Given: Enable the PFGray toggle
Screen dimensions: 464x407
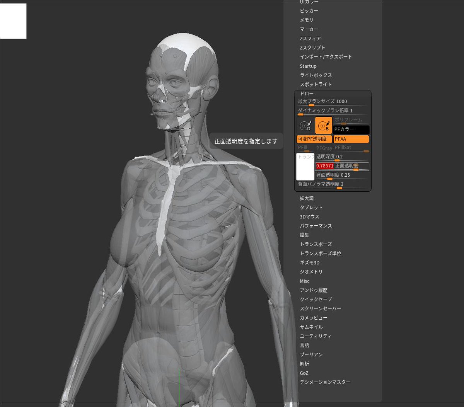Looking at the screenshot, I should coord(324,148).
